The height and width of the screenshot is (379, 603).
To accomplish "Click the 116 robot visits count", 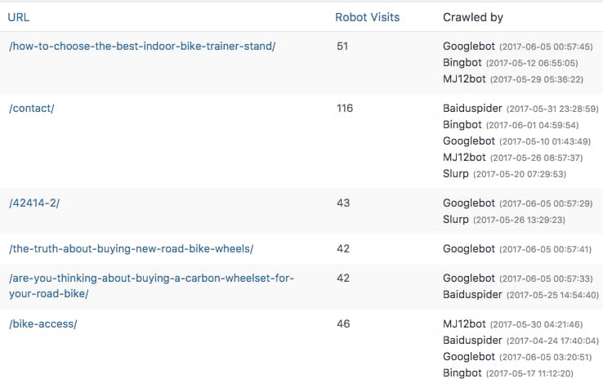I will (x=345, y=109).
